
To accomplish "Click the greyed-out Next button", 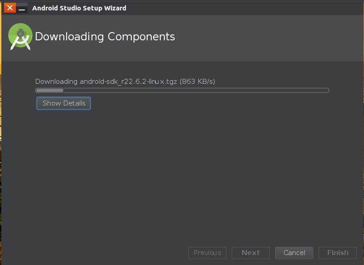I will click(251, 253).
